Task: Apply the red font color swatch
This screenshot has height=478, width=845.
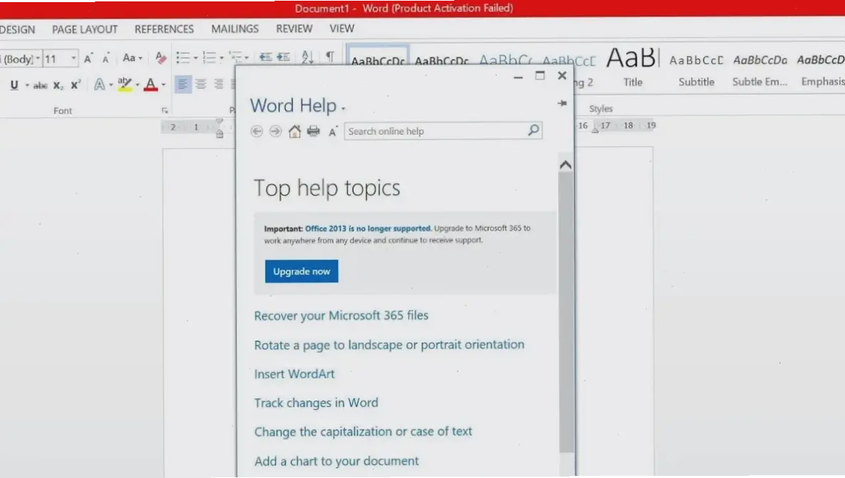Action: (x=150, y=85)
